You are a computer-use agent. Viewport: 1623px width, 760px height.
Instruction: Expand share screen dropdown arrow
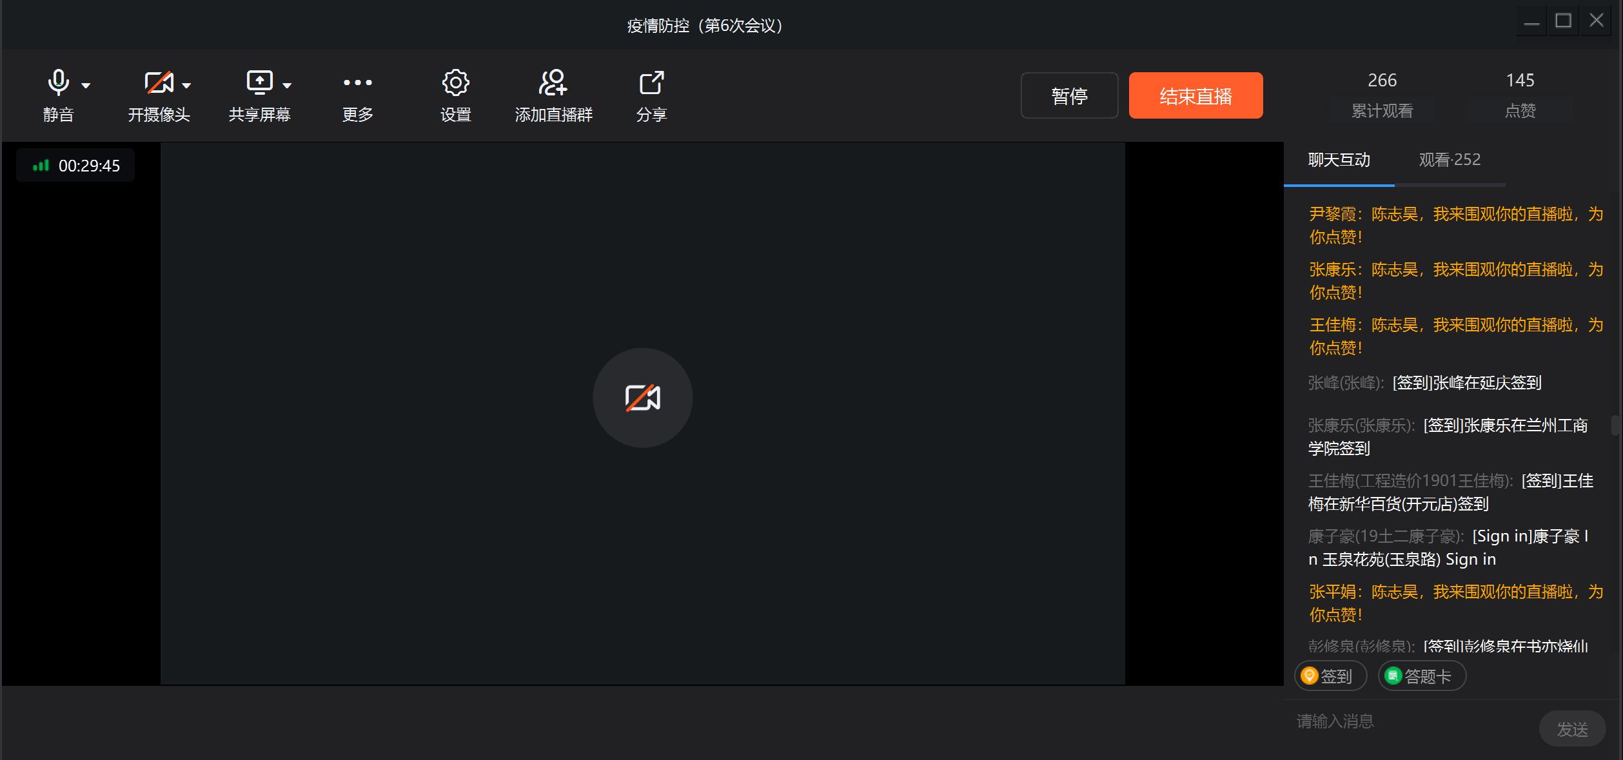coord(287,85)
